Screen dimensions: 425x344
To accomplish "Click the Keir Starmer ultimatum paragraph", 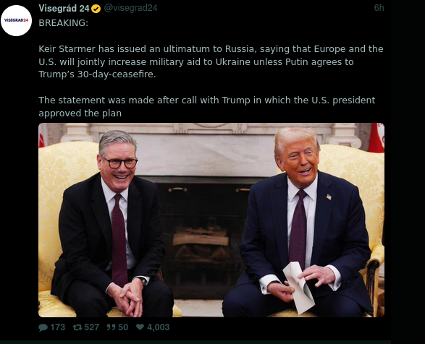I will (211, 61).
